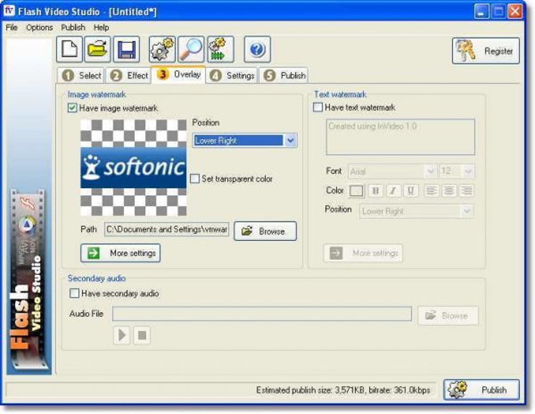Switch to the Settings tab
Screen dimensions: 535x414
click(232, 76)
